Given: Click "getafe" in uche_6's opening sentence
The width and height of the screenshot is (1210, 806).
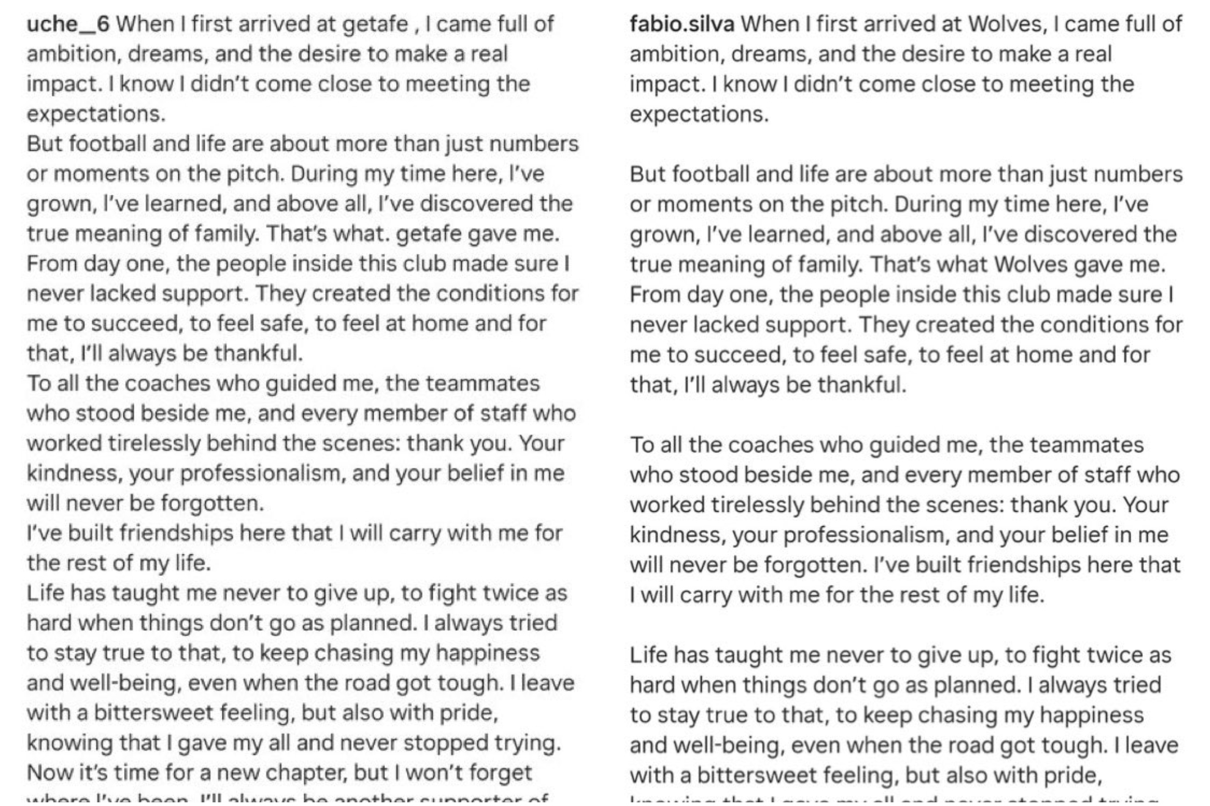Looking at the screenshot, I should (x=375, y=24).
